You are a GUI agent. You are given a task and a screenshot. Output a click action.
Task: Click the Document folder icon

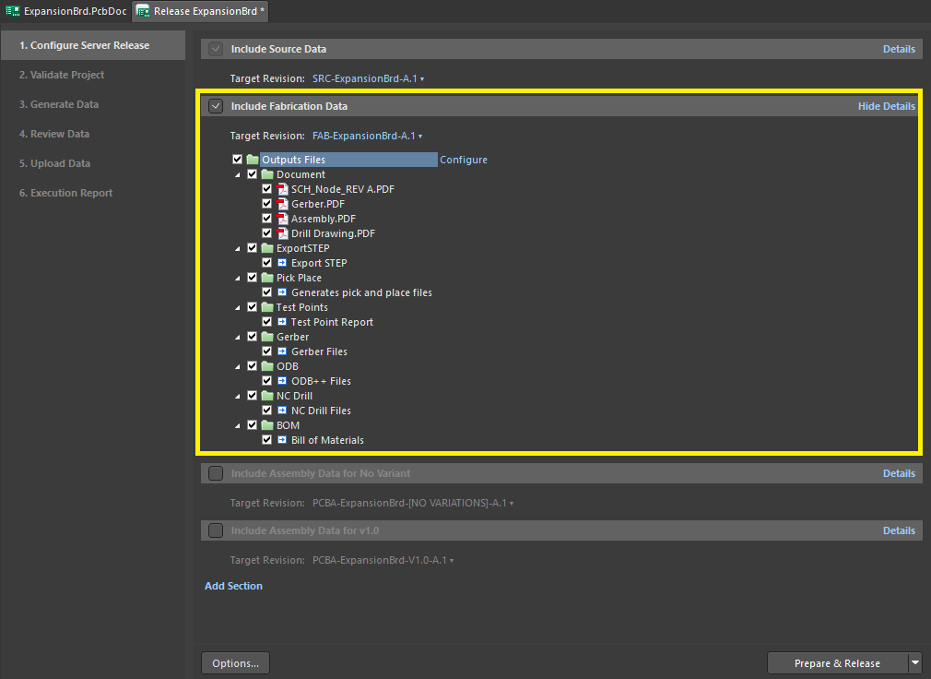coord(267,174)
